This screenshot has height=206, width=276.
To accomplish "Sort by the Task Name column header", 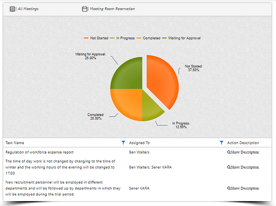I will tap(15, 143).
